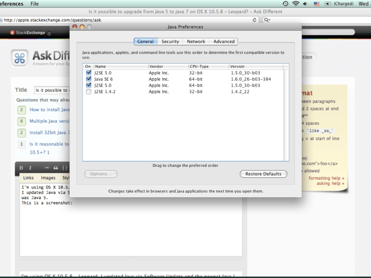Image resolution: width=371 pixels, height=278 pixels.
Task: Insert a hyperlink using the link icon
Action: 46,168
